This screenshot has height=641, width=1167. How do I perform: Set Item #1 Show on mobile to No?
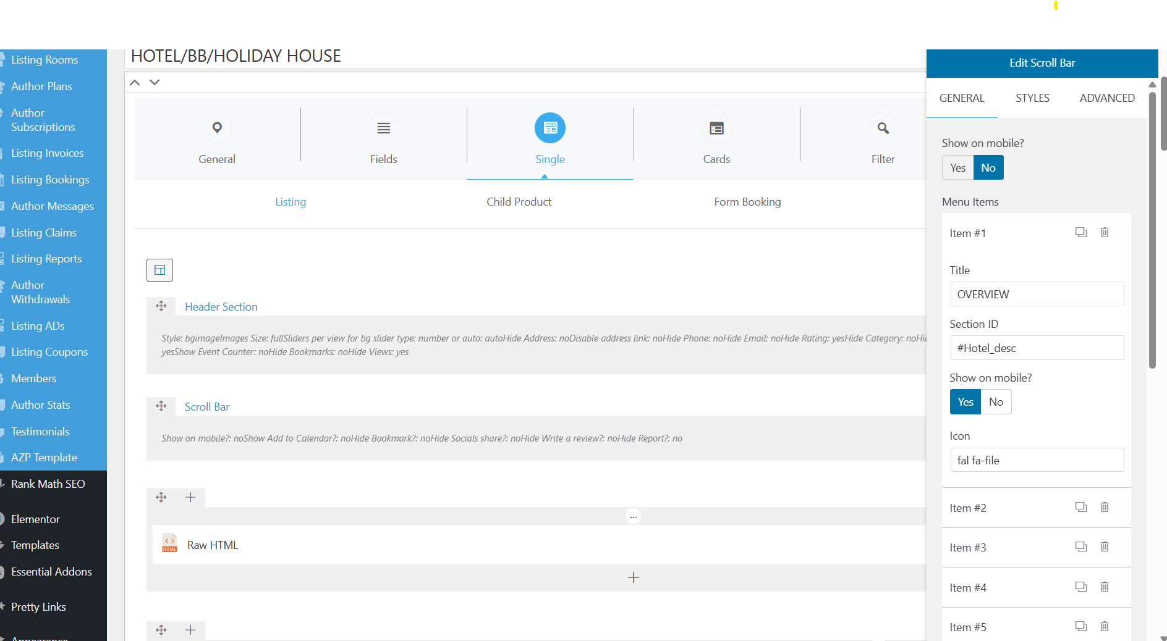coord(996,402)
